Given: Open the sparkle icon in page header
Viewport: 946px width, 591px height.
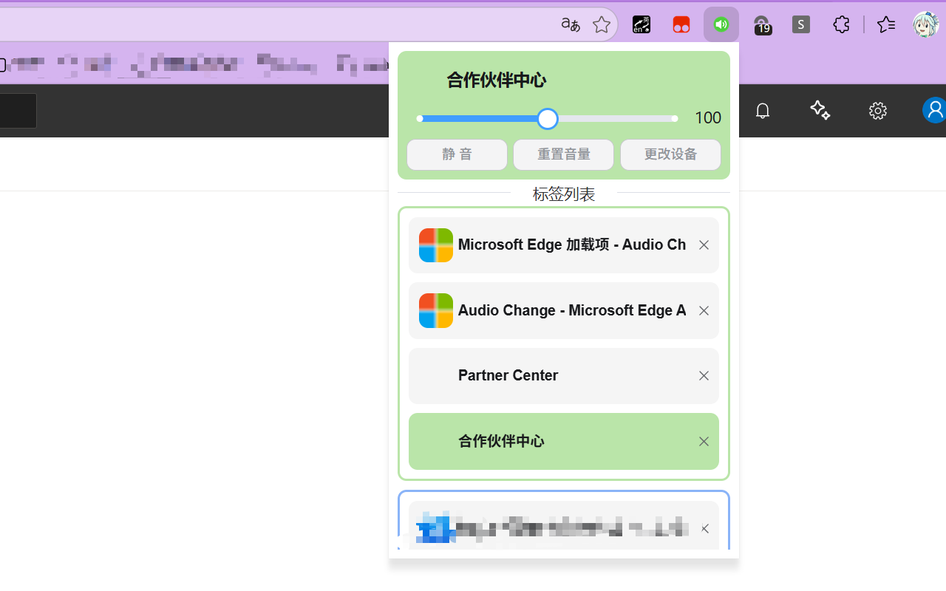Looking at the screenshot, I should coord(820,111).
